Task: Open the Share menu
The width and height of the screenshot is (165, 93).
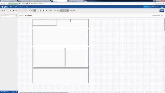Action: click(22, 7)
